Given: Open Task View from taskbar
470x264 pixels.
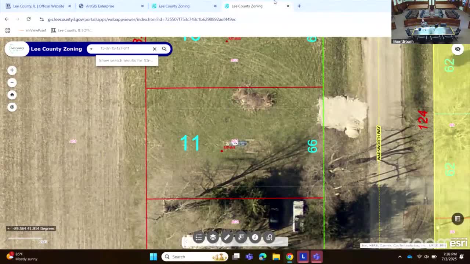Looking at the screenshot, I should (x=236, y=257).
